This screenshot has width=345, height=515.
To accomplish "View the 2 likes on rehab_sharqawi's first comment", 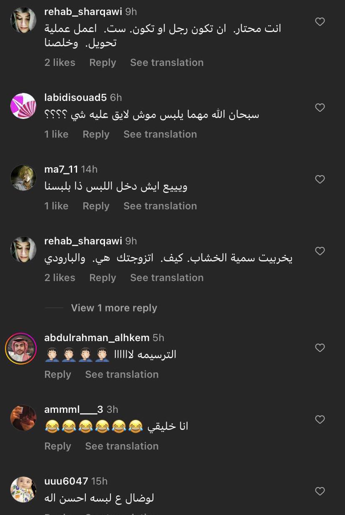I will click(60, 63).
